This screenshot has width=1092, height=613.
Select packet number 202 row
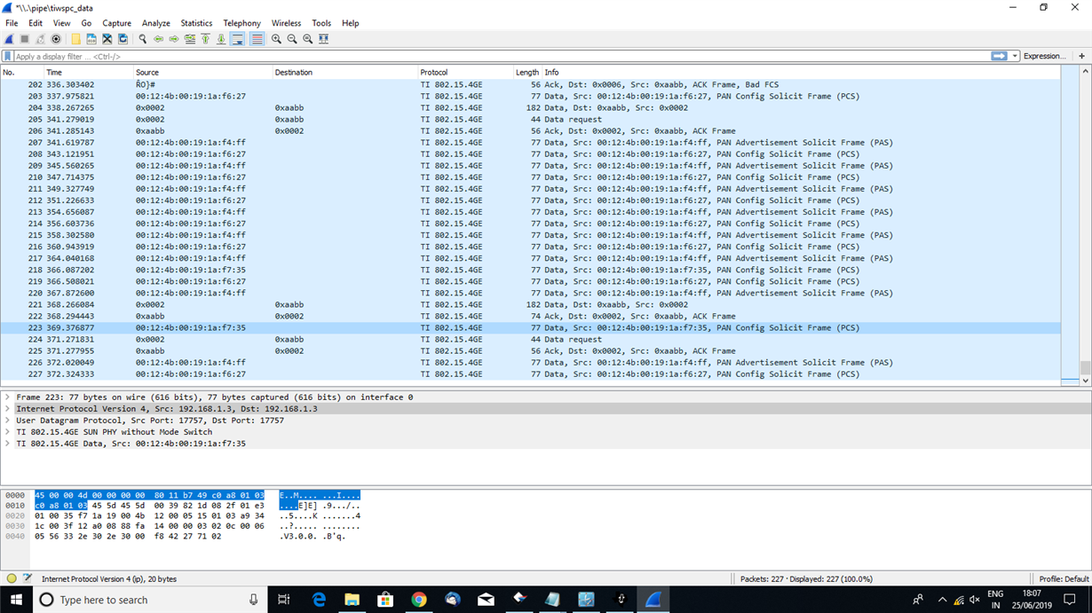click(531, 84)
